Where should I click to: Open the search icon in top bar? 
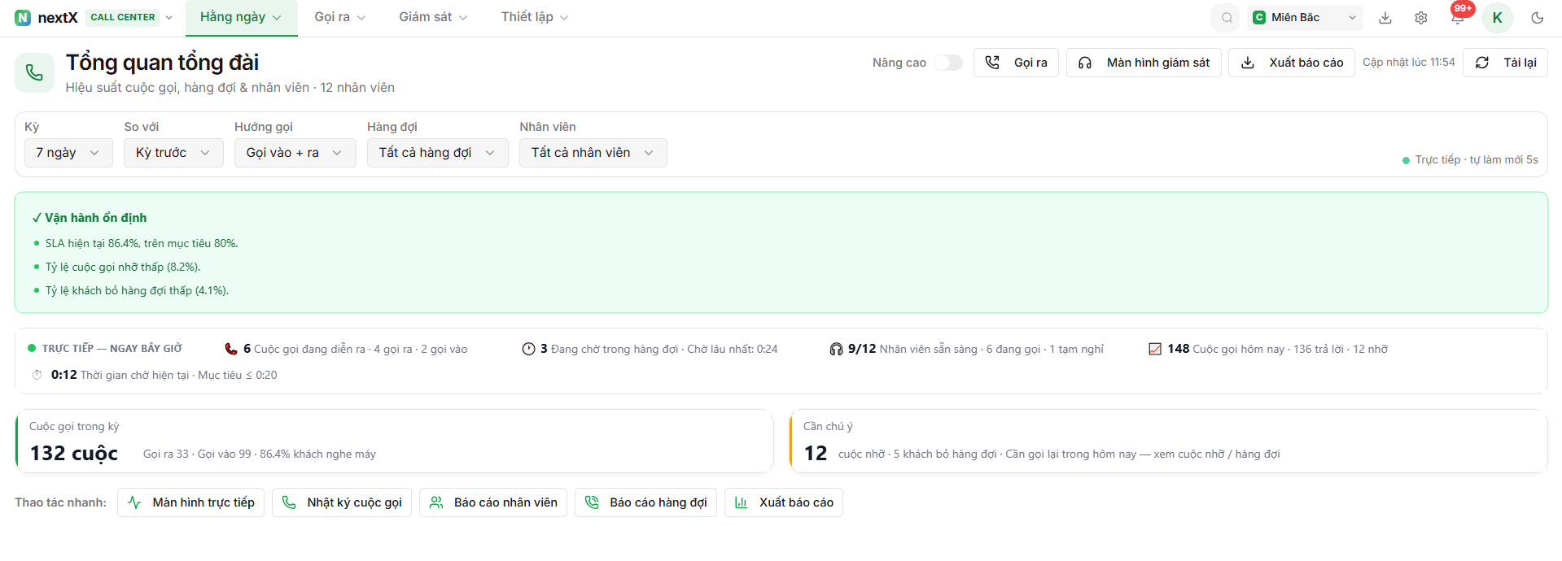click(x=1227, y=18)
